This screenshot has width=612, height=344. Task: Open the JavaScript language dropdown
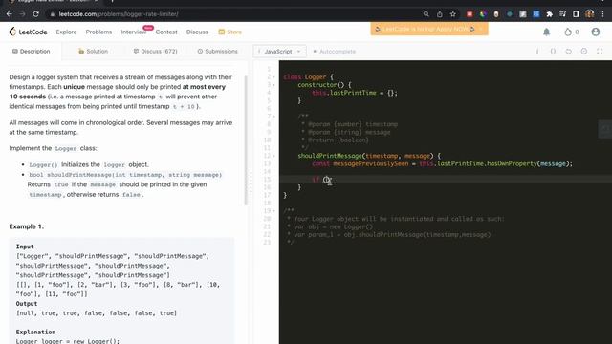pyautogui.click(x=279, y=51)
